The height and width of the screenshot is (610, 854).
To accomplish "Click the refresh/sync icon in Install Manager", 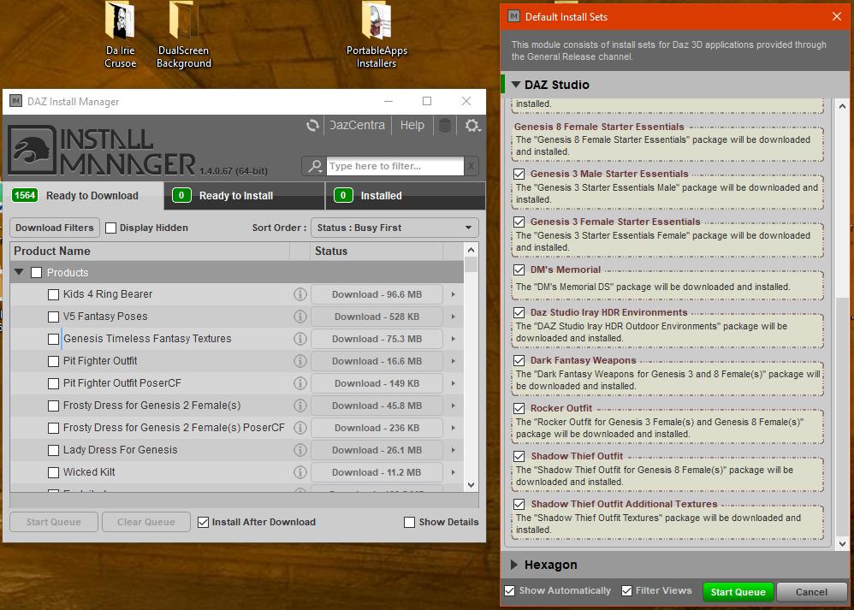I will click(312, 125).
